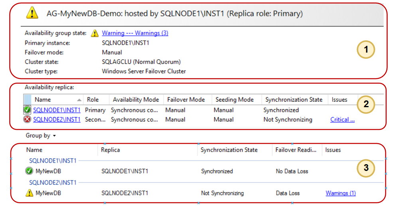Click the numbered callout badge 2
The height and width of the screenshot is (206, 398).
click(366, 104)
